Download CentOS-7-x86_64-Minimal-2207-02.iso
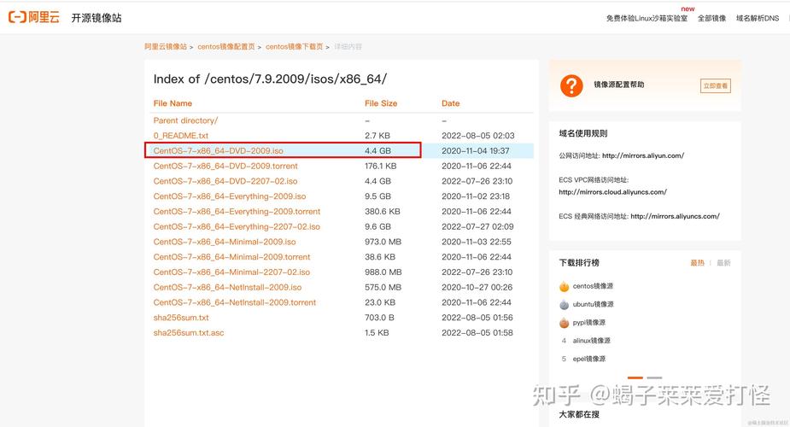 (x=231, y=272)
